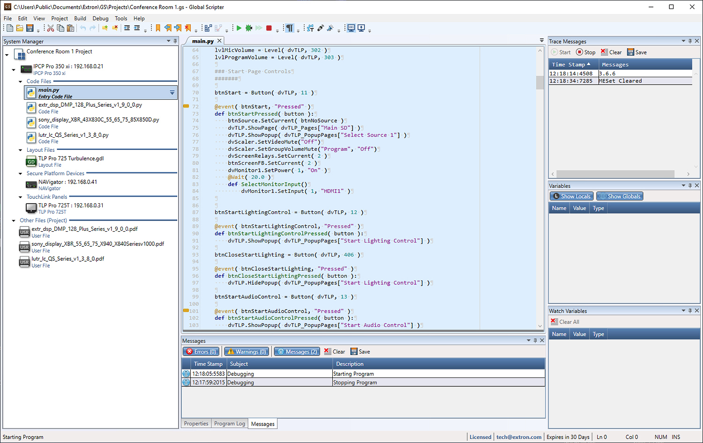The width and height of the screenshot is (703, 443).
Task: Switch to the Program Log tab
Action: 230,424
